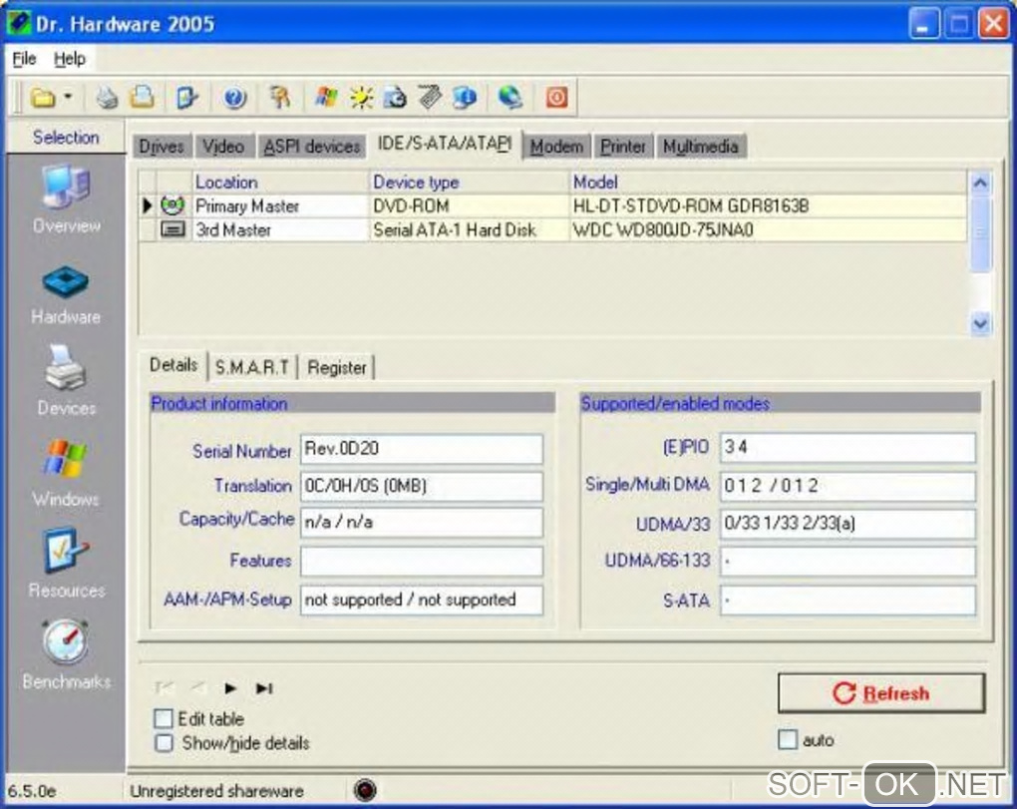Click the yellow sun toolbar icon
Image resolution: width=1017 pixels, height=809 pixels.
coord(361,98)
